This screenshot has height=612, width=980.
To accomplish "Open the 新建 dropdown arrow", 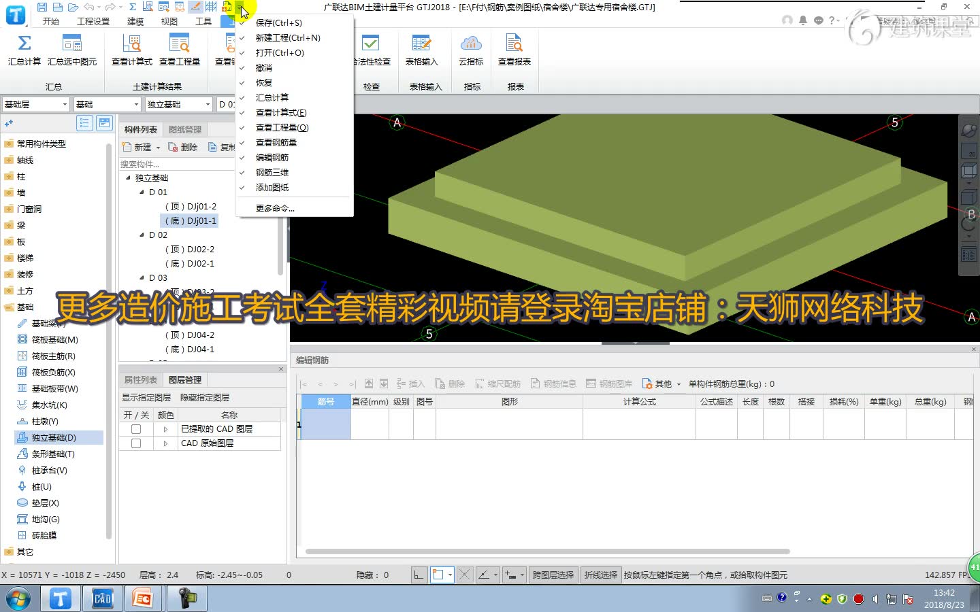I will point(158,148).
